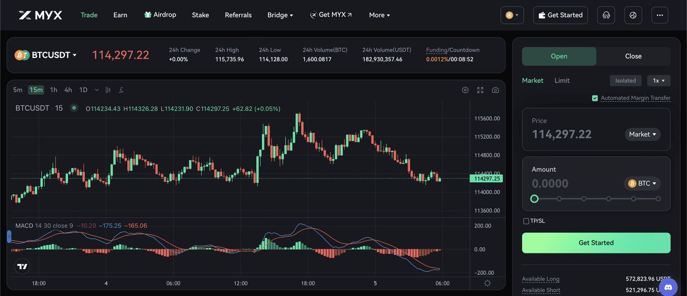This screenshot has height=296, width=687.
Task: Open the Discord chat bubble
Action: pos(668,287)
